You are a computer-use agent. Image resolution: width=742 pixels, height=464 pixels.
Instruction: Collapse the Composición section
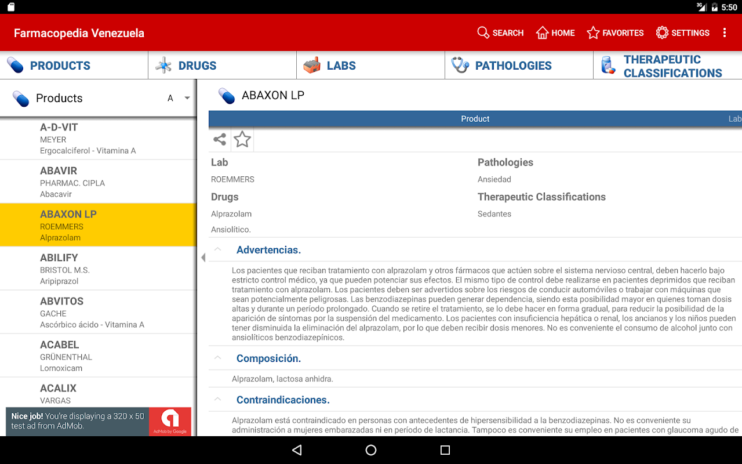(x=218, y=358)
